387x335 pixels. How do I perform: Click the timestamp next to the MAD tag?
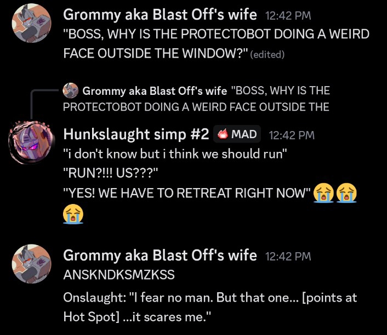292,135
